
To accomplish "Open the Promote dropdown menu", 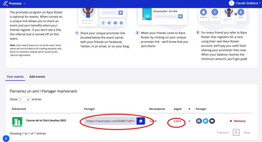I will pos(17,4).
